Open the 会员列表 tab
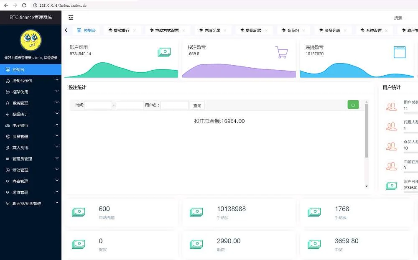The width and height of the screenshot is (418, 260). click(x=332, y=31)
